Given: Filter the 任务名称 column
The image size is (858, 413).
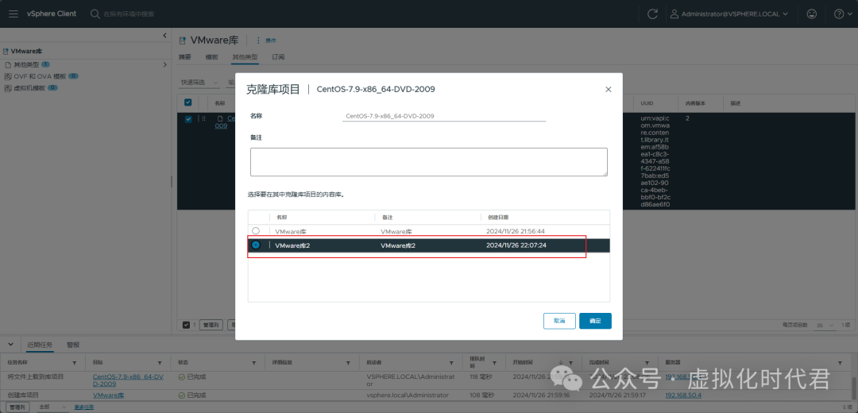Looking at the screenshot, I should [75, 363].
